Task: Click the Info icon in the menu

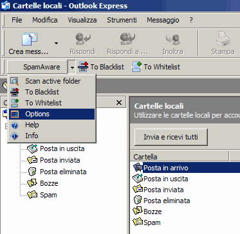Action: click(x=15, y=136)
